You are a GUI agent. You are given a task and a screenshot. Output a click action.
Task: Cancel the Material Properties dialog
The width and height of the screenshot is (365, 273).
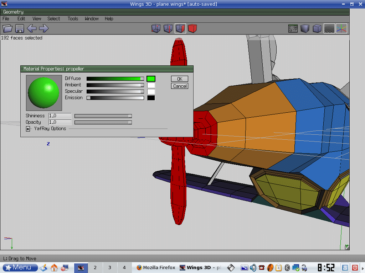pos(180,86)
